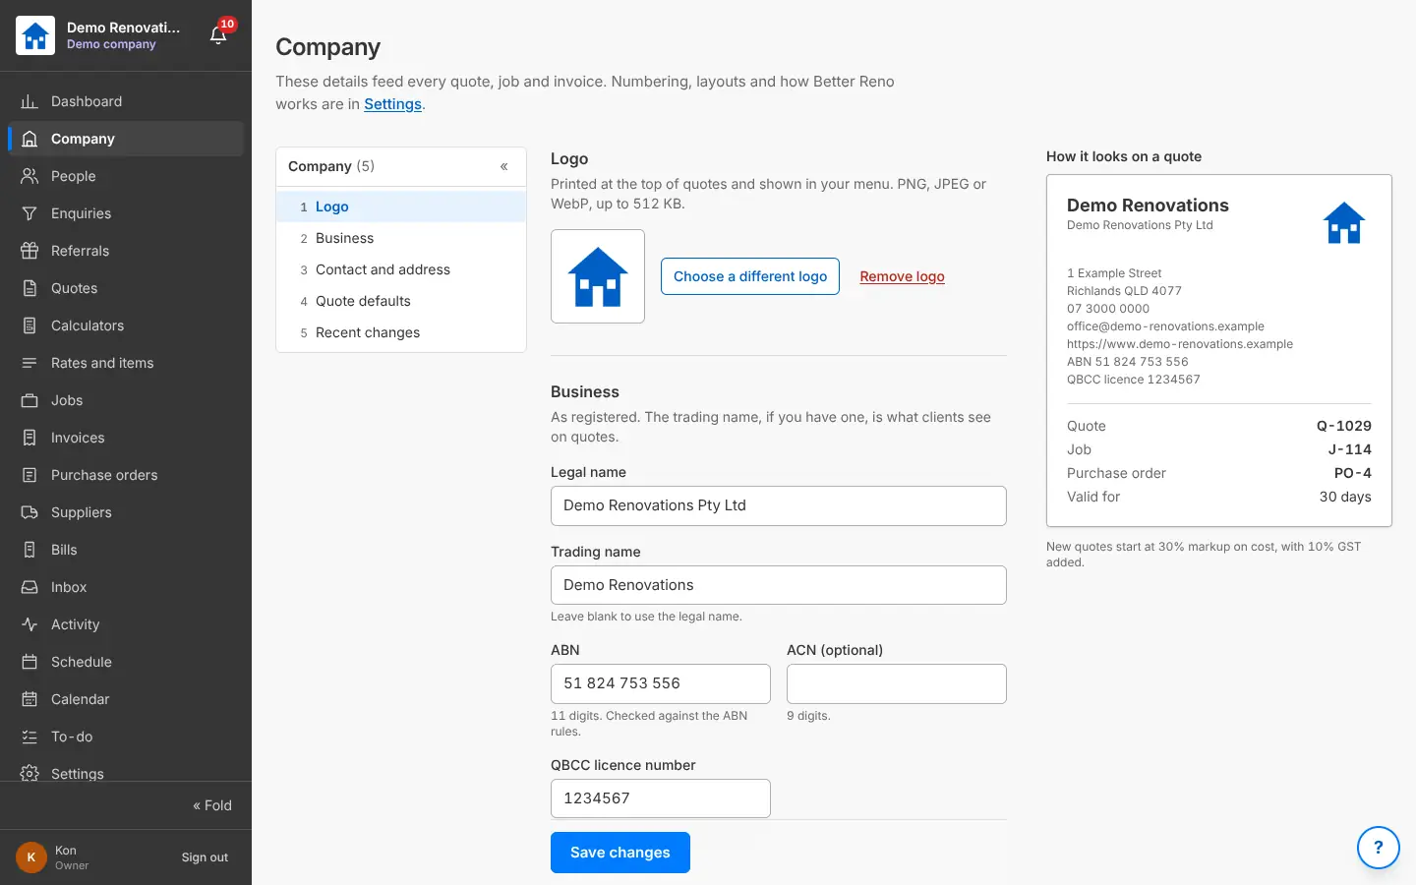The image size is (1416, 885).
Task: Click the Quotes document icon
Action: coord(29,288)
